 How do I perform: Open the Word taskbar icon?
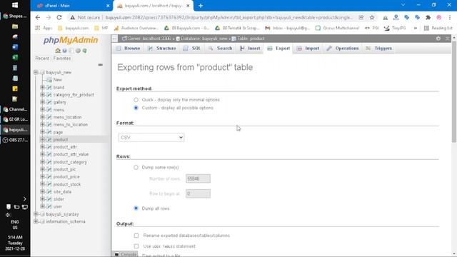pyautogui.click(x=15, y=47)
